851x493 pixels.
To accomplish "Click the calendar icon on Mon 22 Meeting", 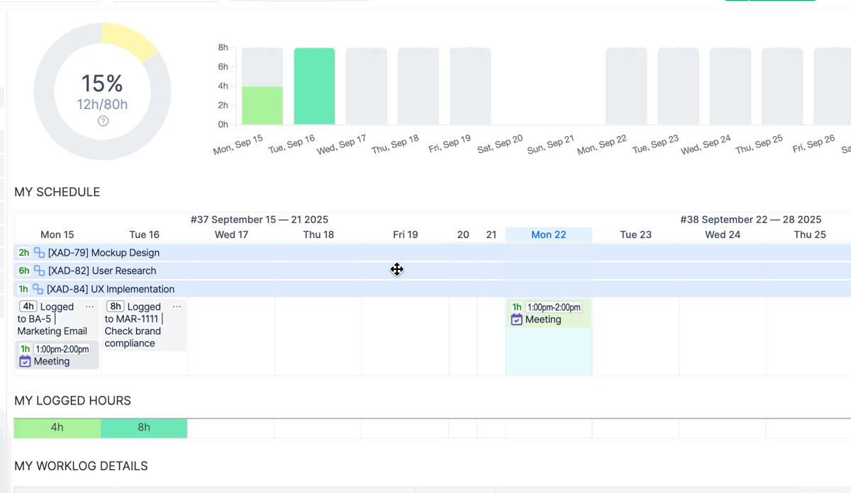I will click(516, 319).
